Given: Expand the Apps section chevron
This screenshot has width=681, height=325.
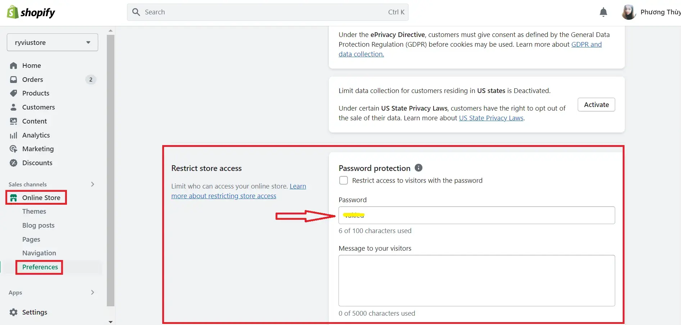Looking at the screenshot, I should (92, 292).
